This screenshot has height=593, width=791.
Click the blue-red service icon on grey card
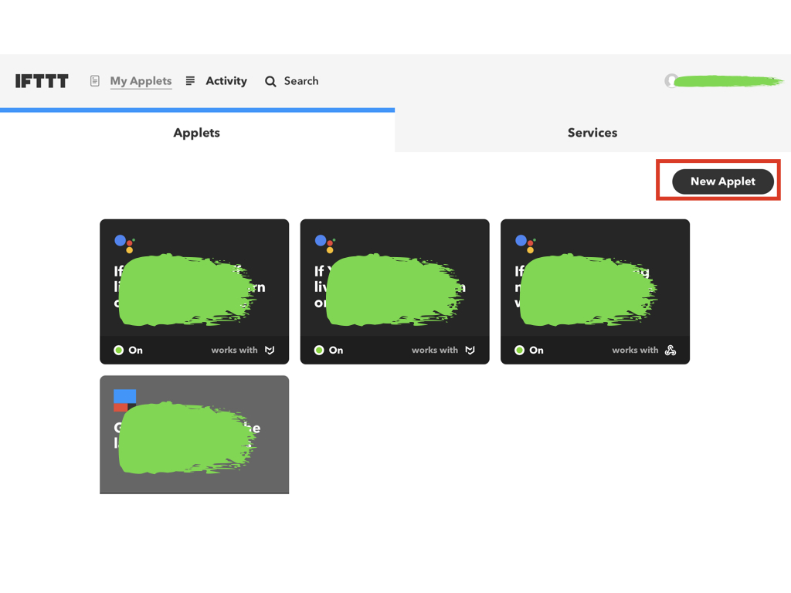pos(124,401)
